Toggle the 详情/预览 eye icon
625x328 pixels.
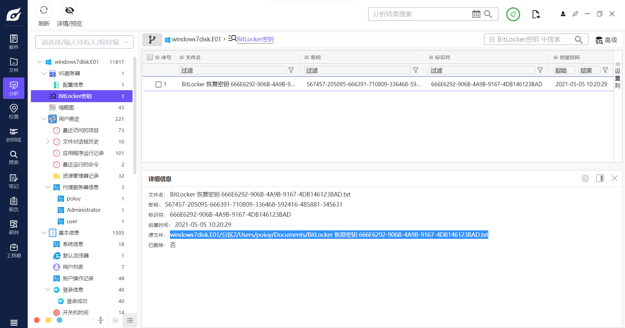pyautogui.click(x=69, y=10)
